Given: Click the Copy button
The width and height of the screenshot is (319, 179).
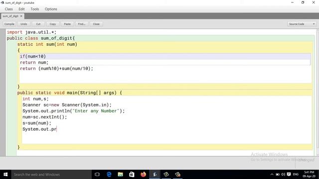Looking at the screenshot, I should (x=53, y=24).
